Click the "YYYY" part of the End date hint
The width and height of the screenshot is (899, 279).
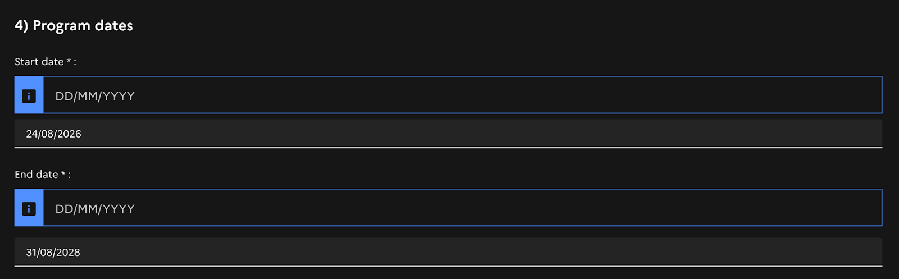tap(119, 209)
